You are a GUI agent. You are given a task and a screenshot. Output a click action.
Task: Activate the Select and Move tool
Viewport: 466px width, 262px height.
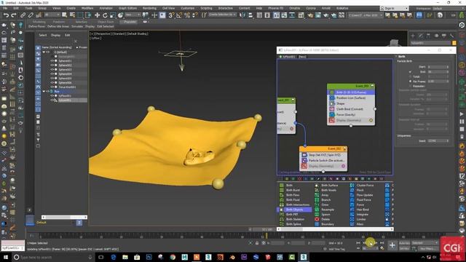[x=97, y=15]
